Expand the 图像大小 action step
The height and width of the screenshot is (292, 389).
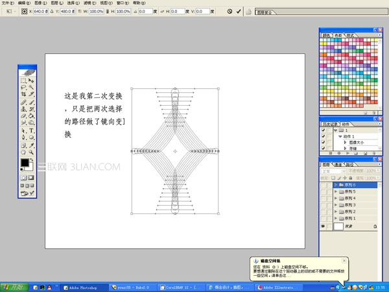(345, 142)
